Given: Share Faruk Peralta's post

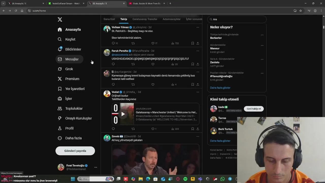Looking at the screenshot, I should click(198, 64).
